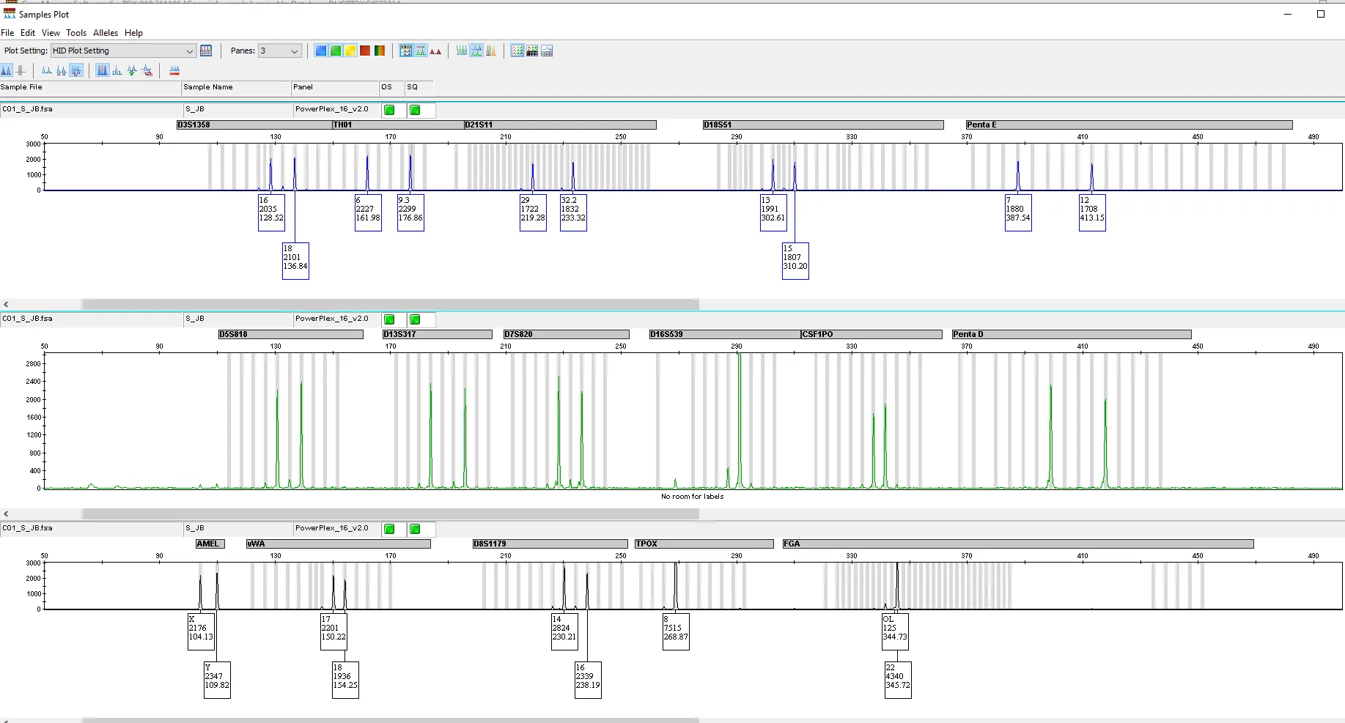Screen dimensions: 1345x723
Task: Click the highlighted blue-green overlay plot icon
Action: [x=476, y=51]
